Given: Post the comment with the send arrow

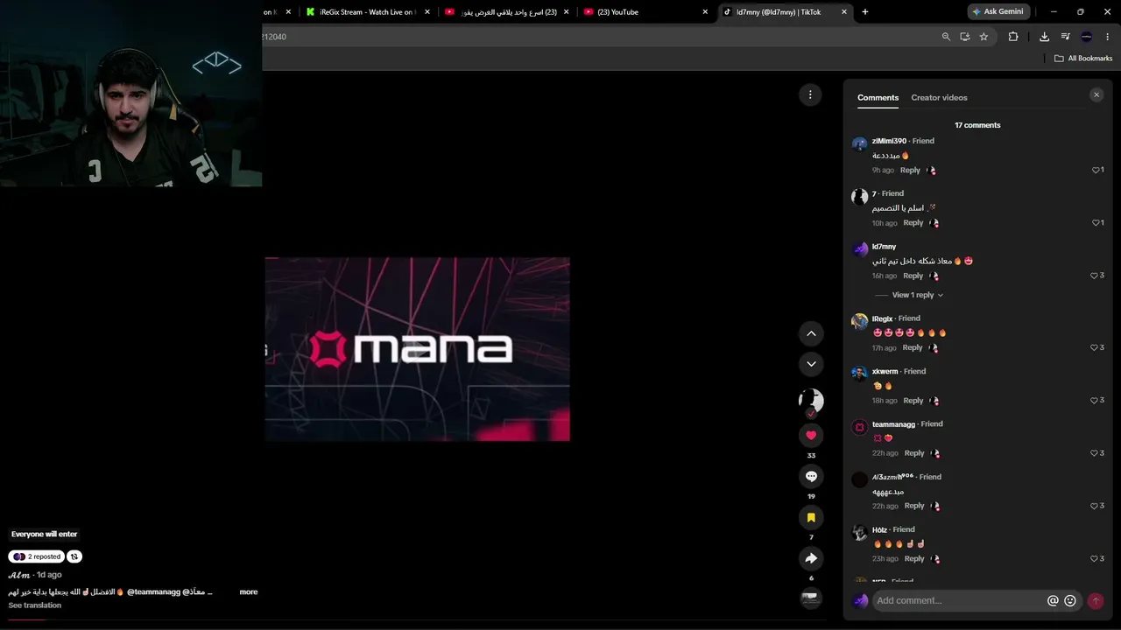Looking at the screenshot, I should coord(1095,601).
